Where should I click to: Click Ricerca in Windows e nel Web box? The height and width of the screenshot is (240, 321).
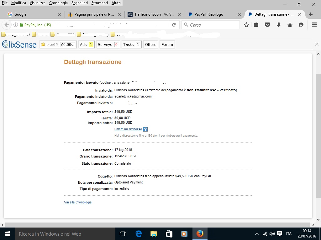(x=65, y=234)
